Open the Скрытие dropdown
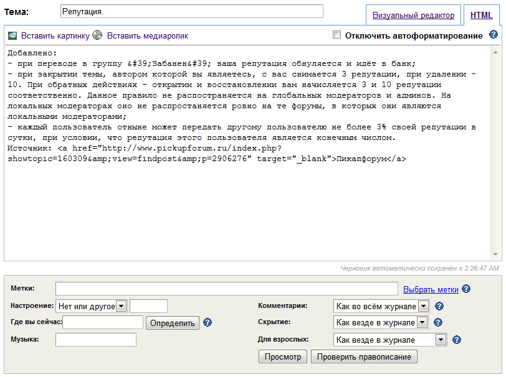 pos(423,322)
